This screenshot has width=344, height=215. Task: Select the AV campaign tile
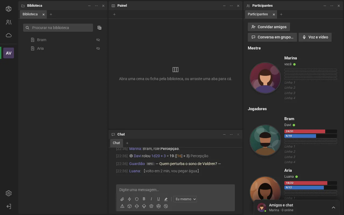pyautogui.click(x=9, y=53)
